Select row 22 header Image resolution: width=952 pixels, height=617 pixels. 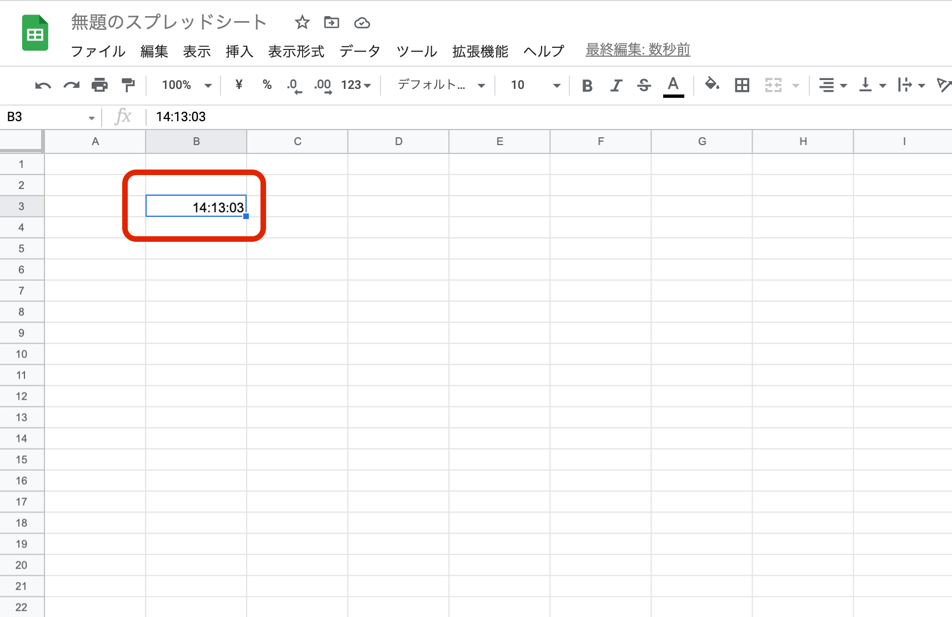[22, 607]
